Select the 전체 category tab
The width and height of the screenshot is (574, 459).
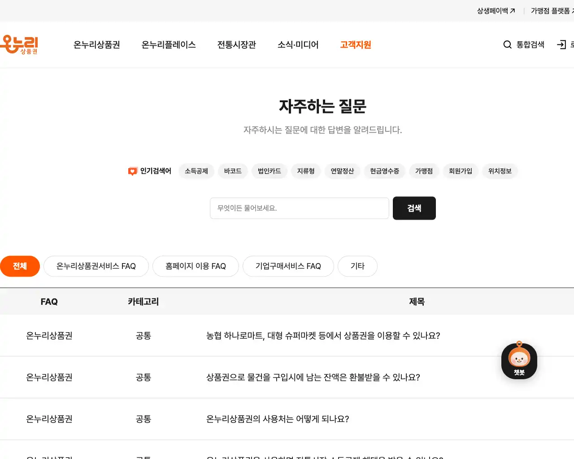(x=20, y=266)
